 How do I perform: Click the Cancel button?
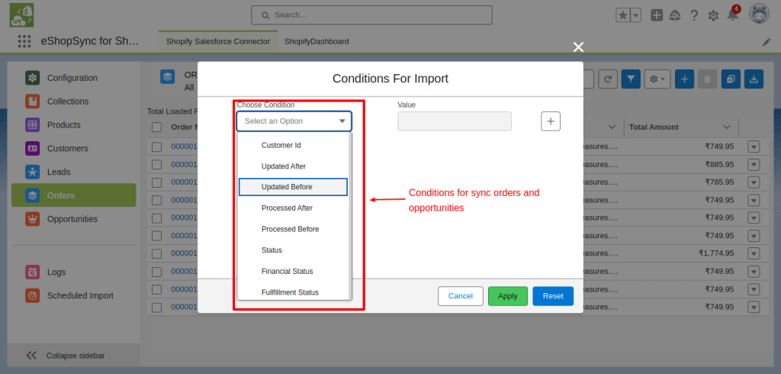[461, 296]
